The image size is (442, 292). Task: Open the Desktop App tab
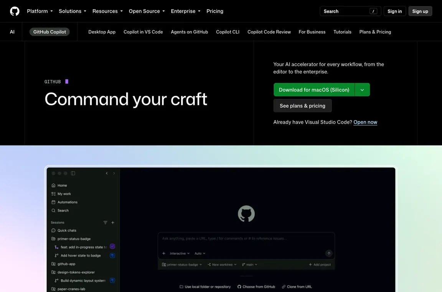102,32
